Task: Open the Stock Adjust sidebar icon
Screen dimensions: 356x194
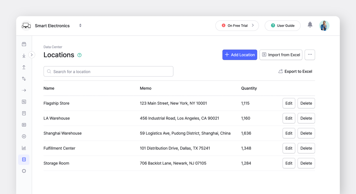Action: click(x=24, y=79)
